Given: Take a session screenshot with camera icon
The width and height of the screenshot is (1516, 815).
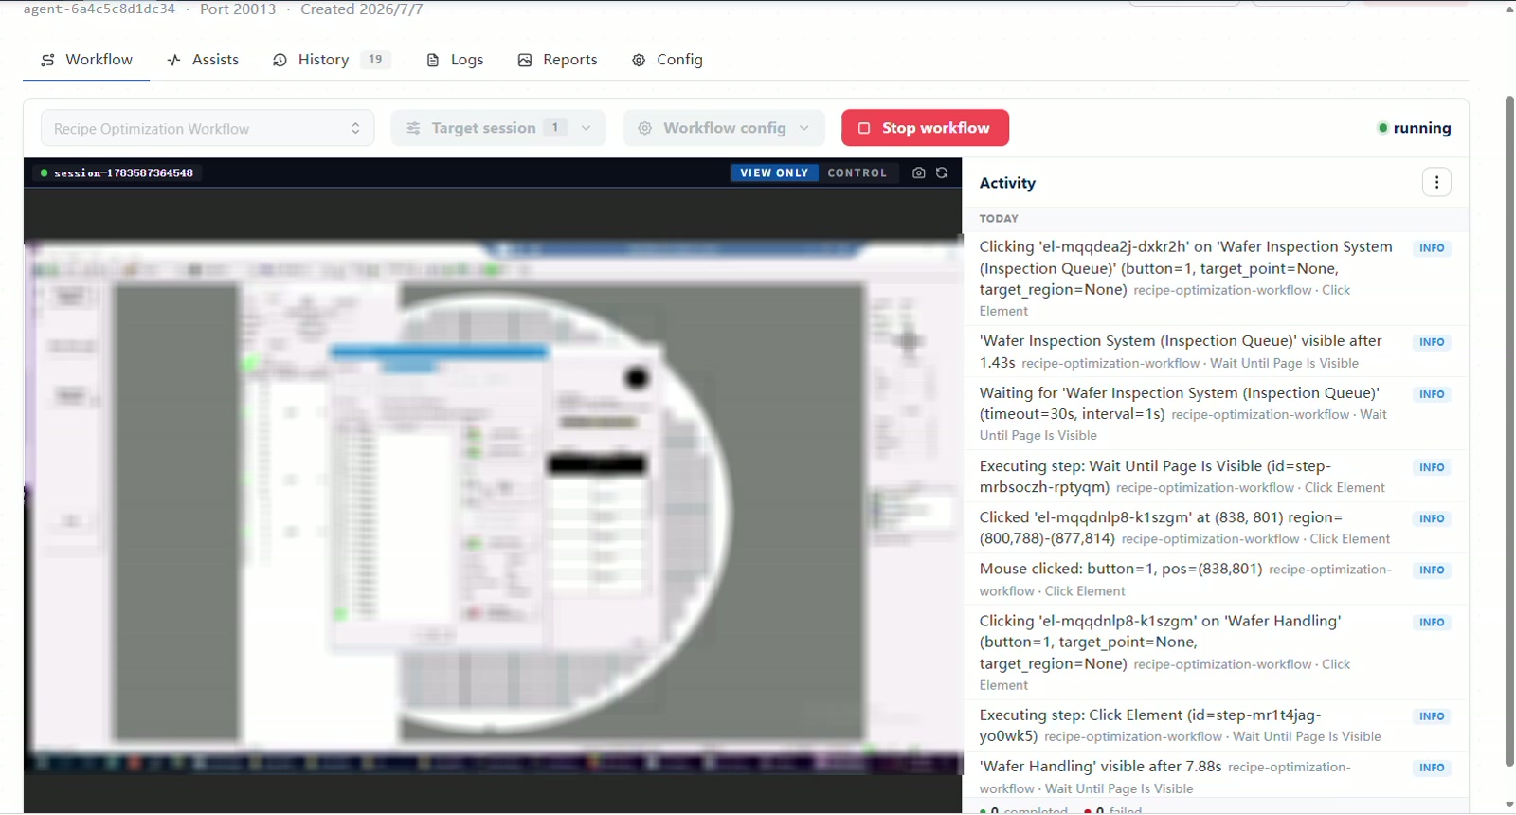Looking at the screenshot, I should tap(918, 172).
